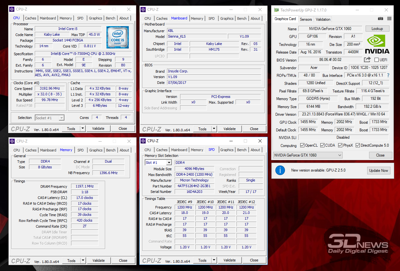Click the Memory Size value 6144 MB
Screen dimensions: 400x271
[314, 106]
